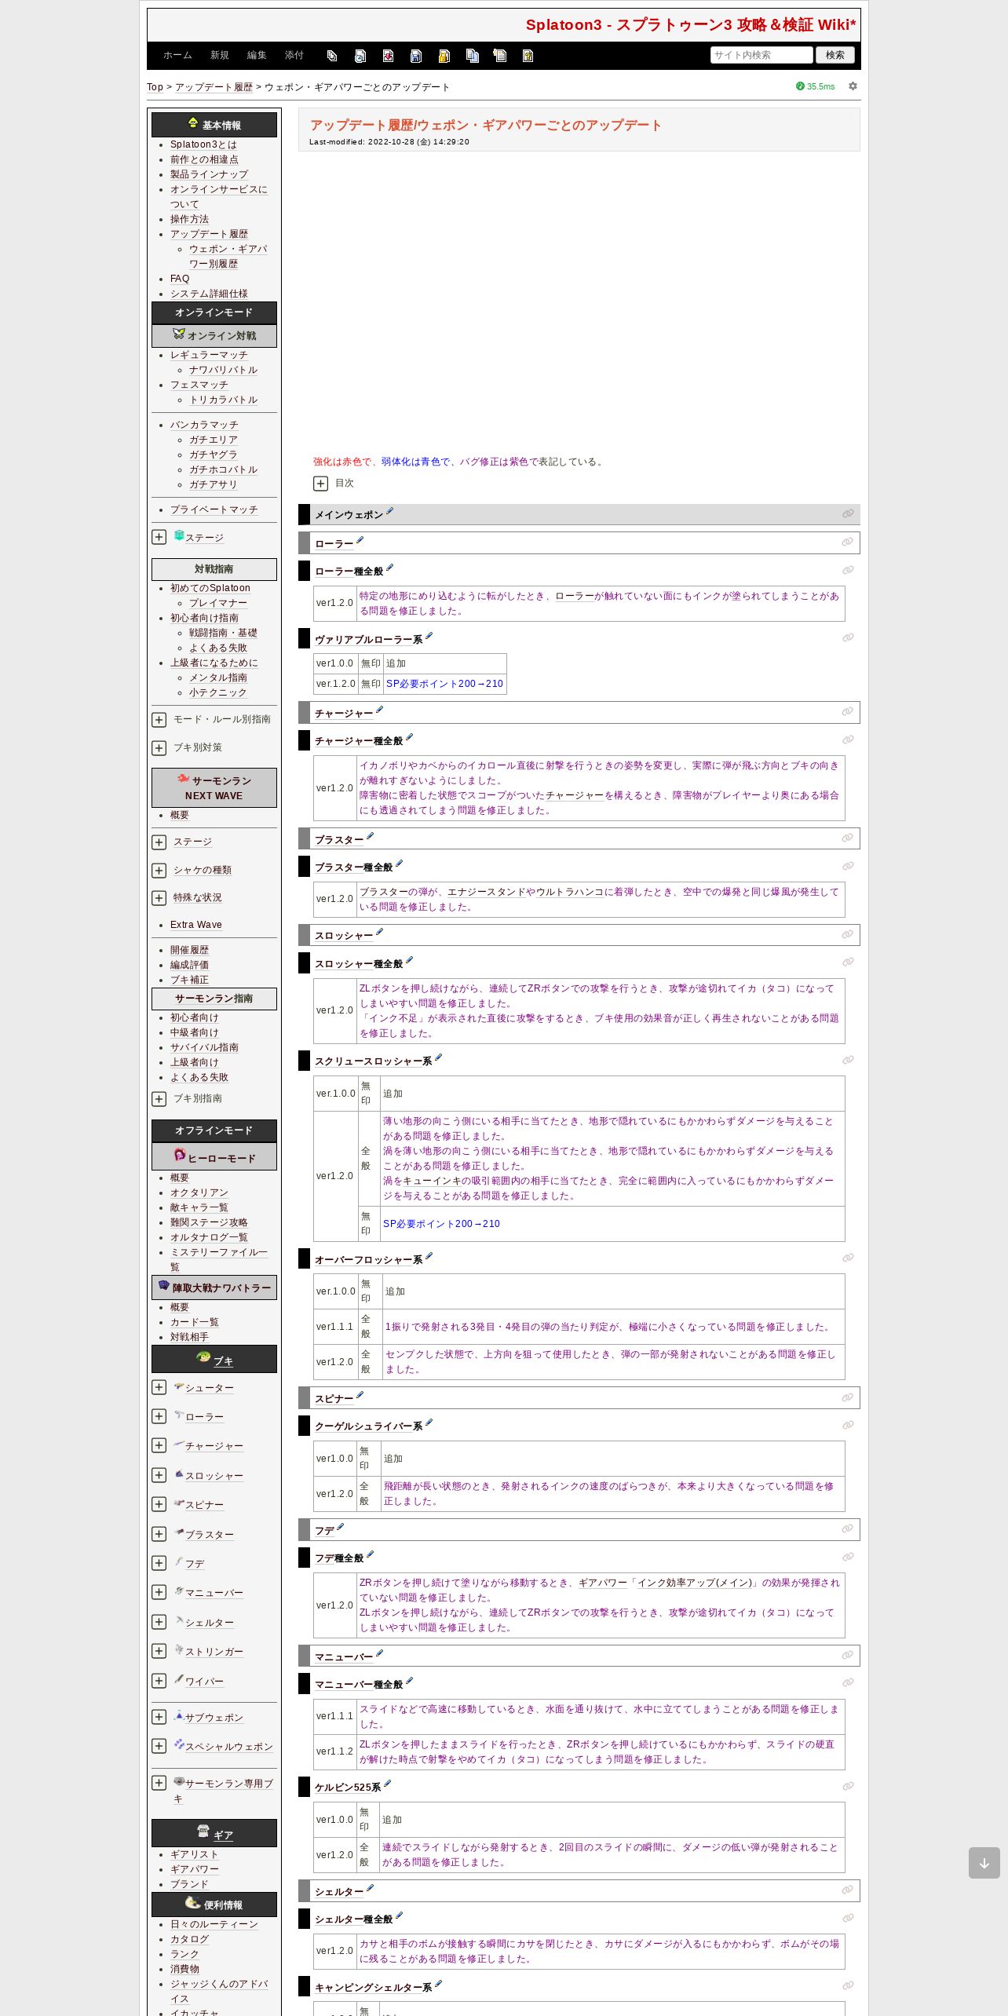
Task: Click the reload page icon in the black toolbar
Action: (x=360, y=56)
